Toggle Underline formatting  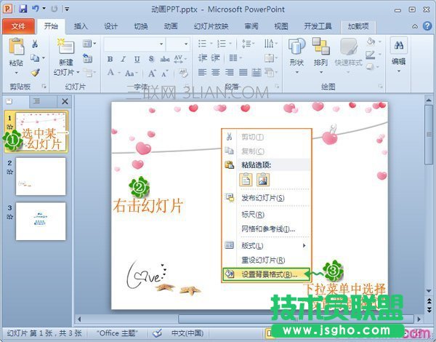pyautogui.click(x=137, y=60)
